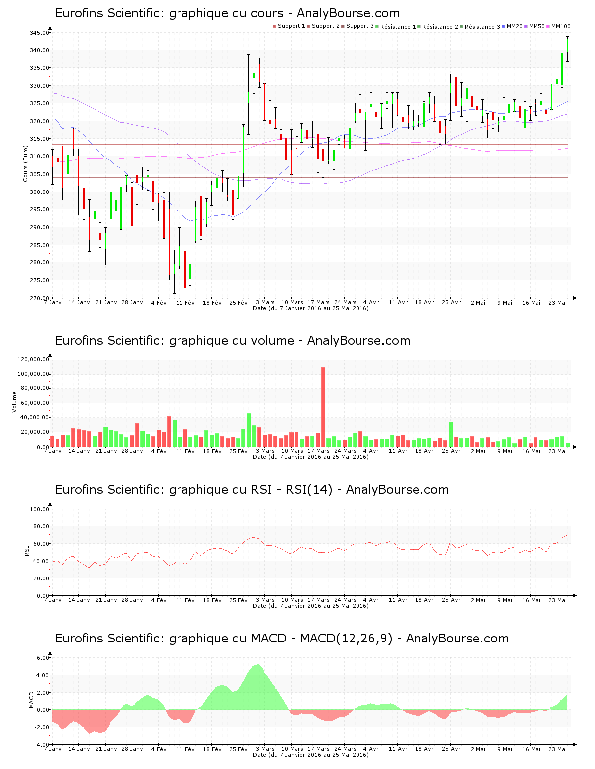Click the Support 1 red legend swatch

tap(274, 26)
